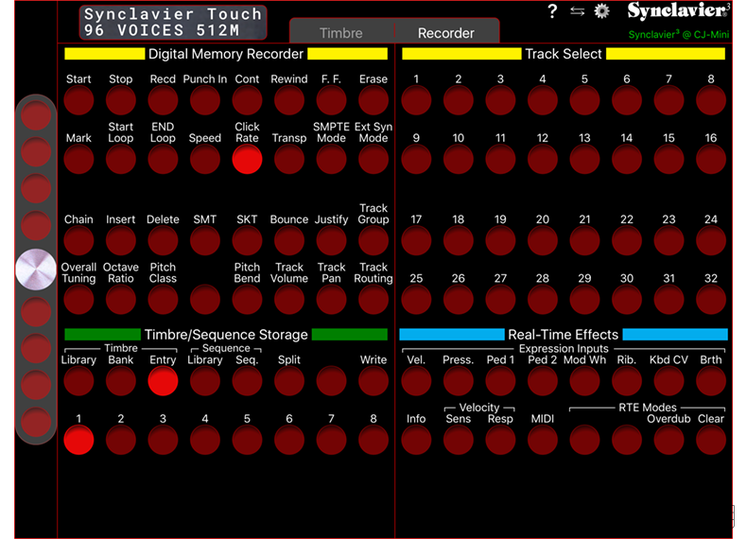747x539 pixels.
Task: Click the Track Group button
Action: coord(373,240)
